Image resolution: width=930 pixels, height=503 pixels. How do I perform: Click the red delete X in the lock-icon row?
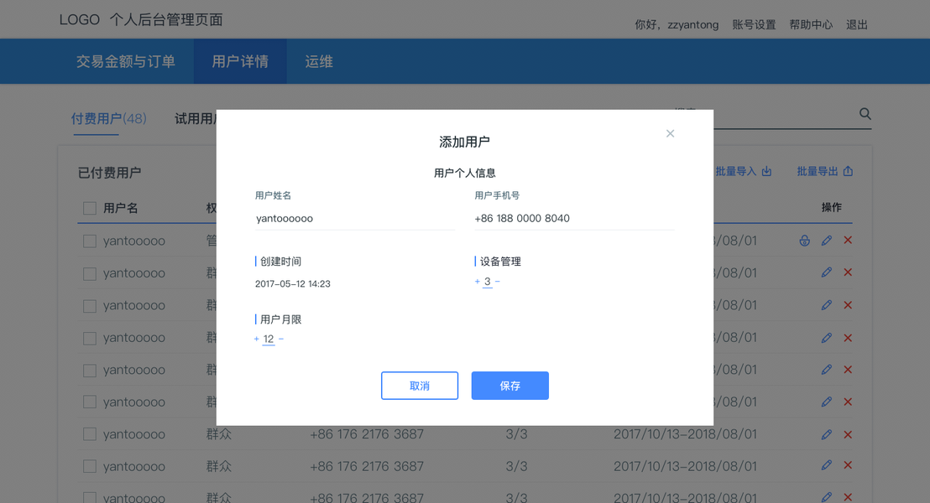848,241
